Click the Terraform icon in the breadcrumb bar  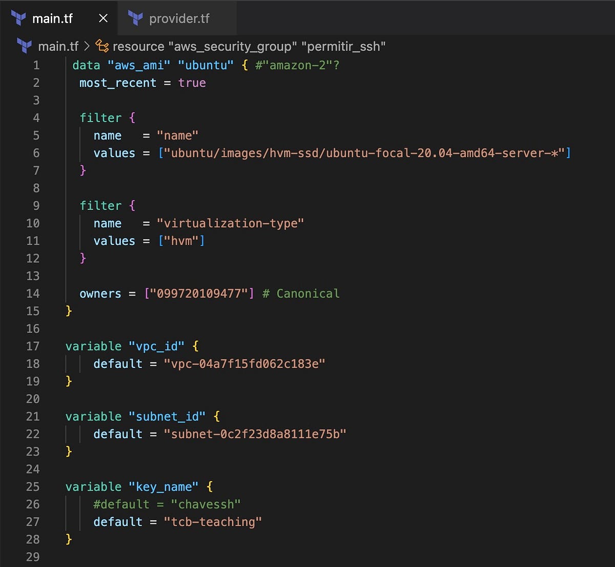tap(24, 46)
